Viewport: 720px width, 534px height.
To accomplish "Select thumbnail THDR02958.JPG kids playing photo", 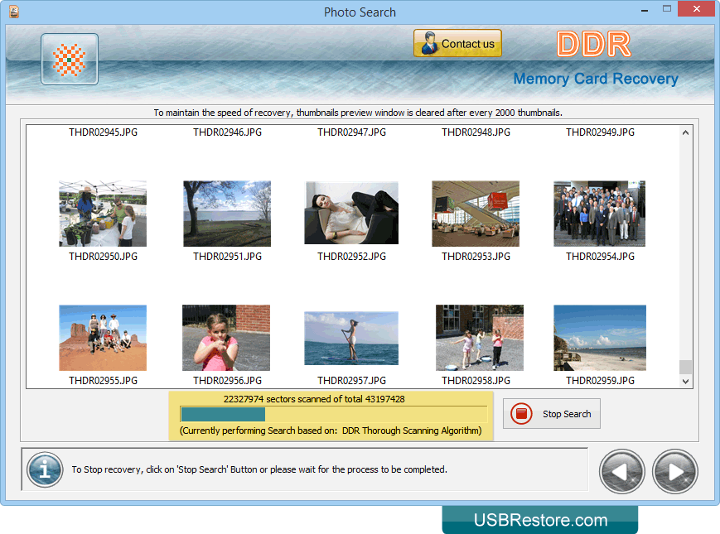I will (x=480, y=338).
